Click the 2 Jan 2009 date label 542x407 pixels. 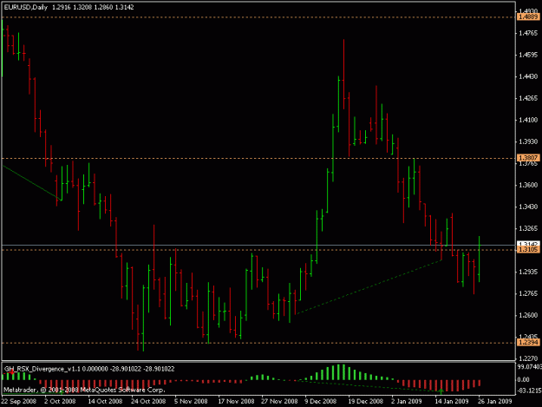(407, 401)
